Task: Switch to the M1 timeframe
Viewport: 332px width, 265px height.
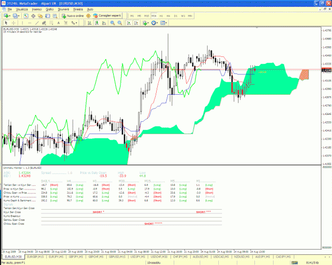Action: (x=132, y=16)
